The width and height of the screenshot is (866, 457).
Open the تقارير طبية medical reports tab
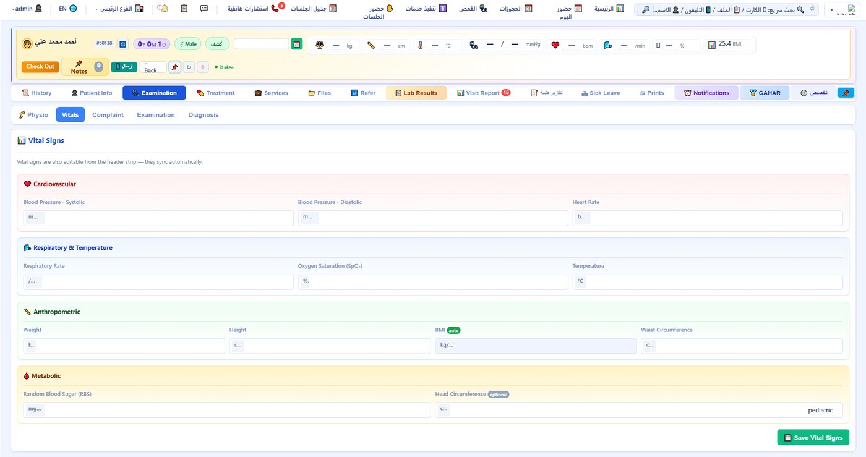click(x=547, y=93)
